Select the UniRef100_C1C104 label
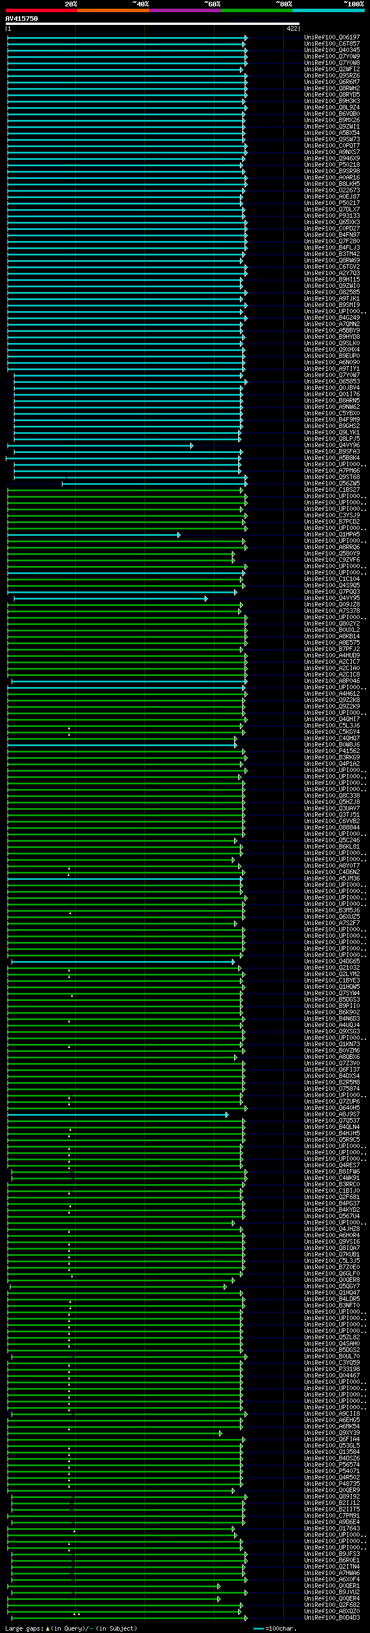This screenshot has height=1633, width=370. [332, 579]
